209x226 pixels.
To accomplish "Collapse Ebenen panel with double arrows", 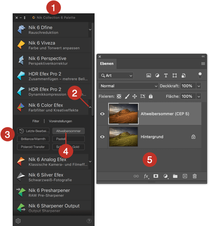I will tap(203, 56).
